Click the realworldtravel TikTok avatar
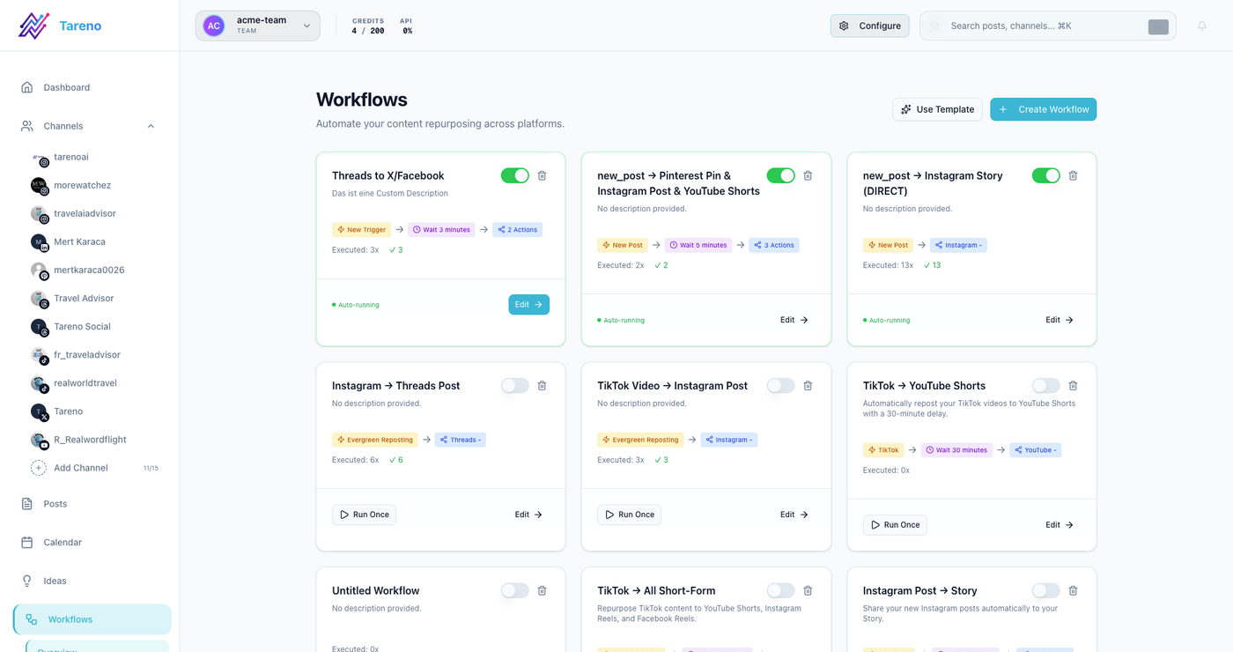Screen dimensions: 1233x652 [40, 384]
